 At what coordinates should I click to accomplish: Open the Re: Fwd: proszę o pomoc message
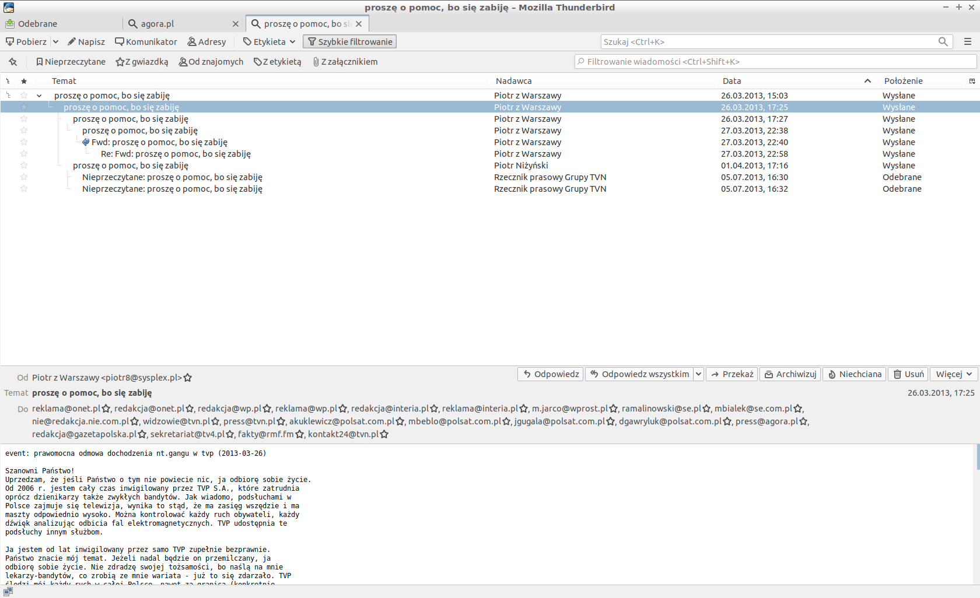(x=490, y=154)
